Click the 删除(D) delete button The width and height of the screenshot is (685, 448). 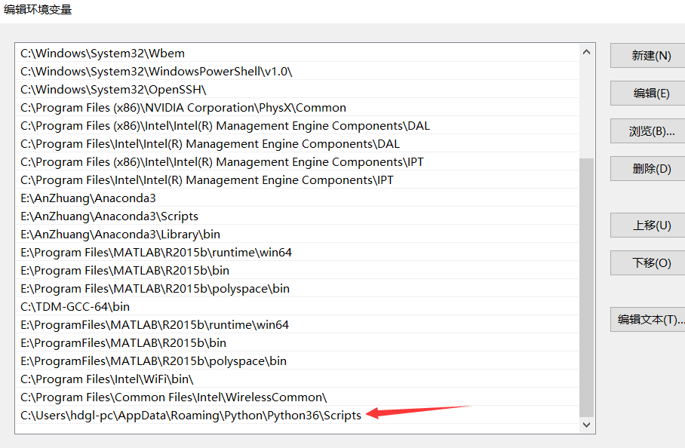[648, 168]
